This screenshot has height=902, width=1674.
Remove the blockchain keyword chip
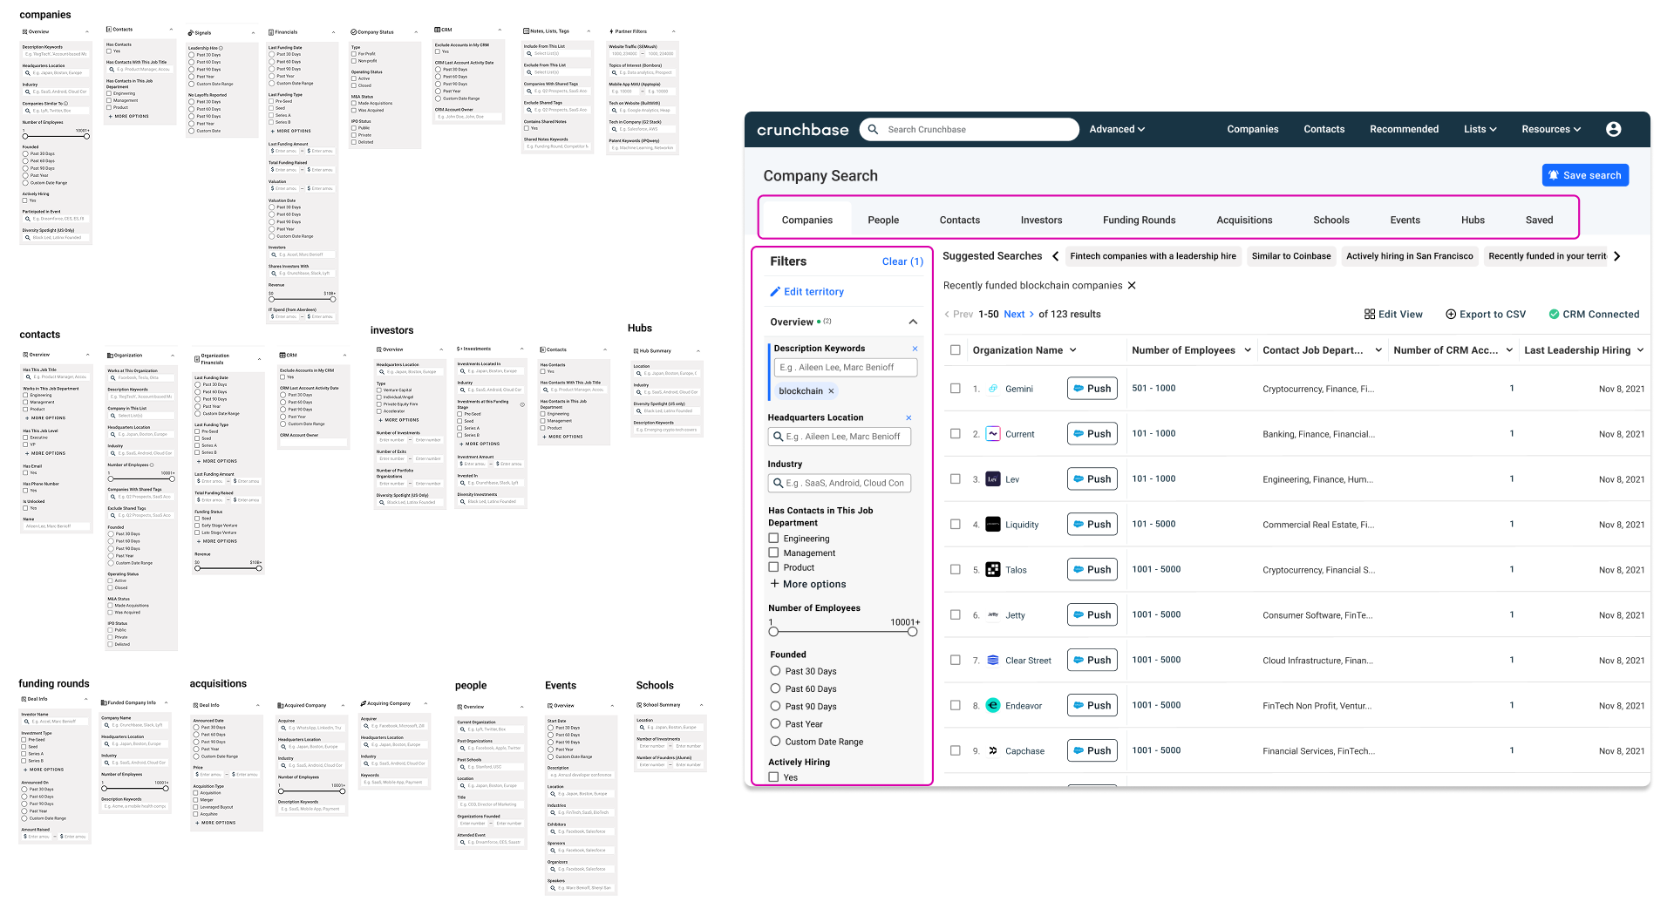pos(831,391)
